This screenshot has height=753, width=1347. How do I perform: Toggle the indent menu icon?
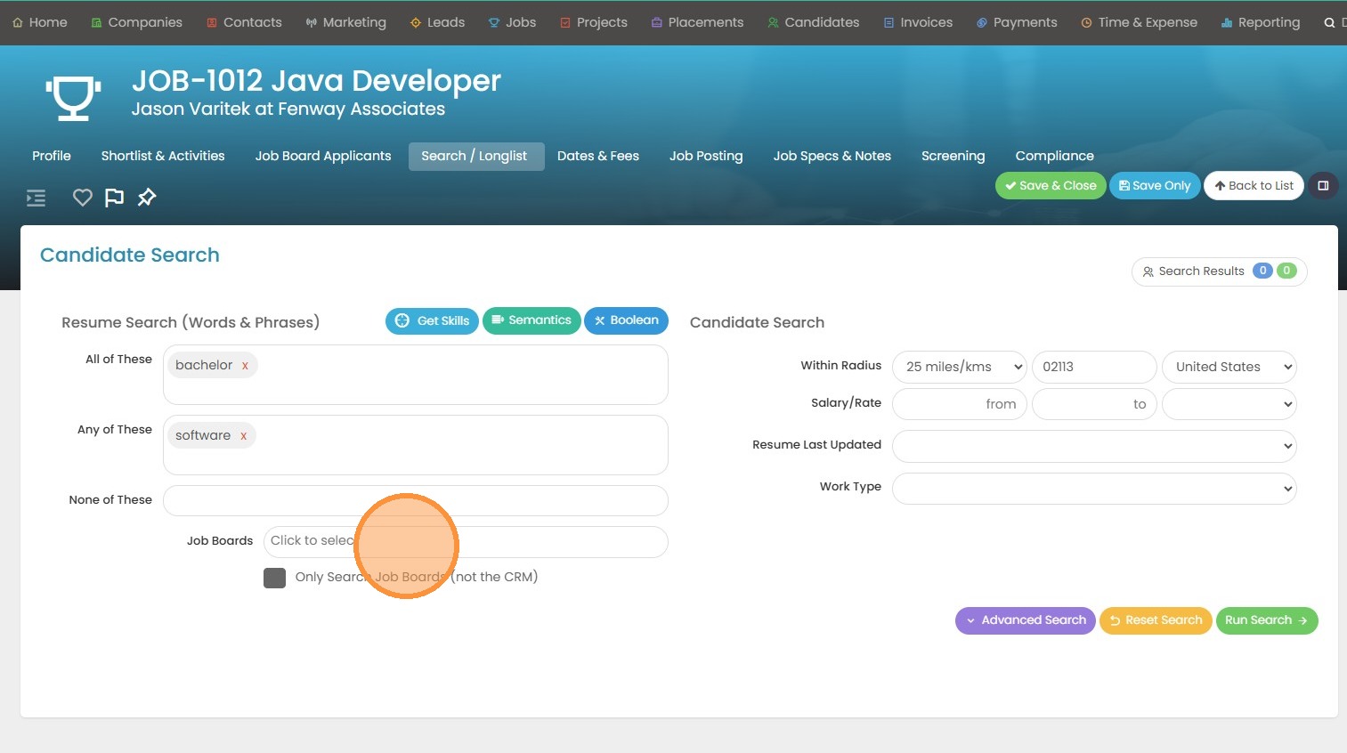(x=36, y=198)
